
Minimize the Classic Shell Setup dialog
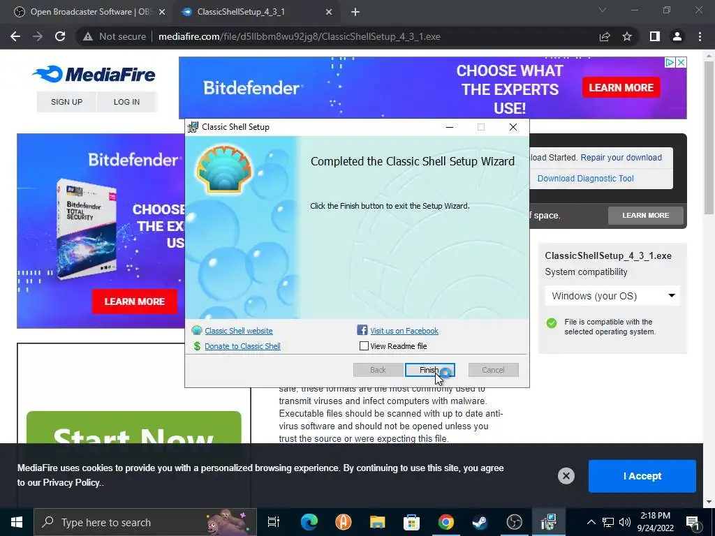[450, 127]
